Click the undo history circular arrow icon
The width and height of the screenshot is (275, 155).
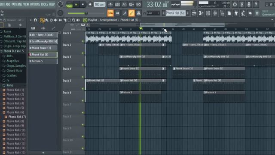[235, 4]
